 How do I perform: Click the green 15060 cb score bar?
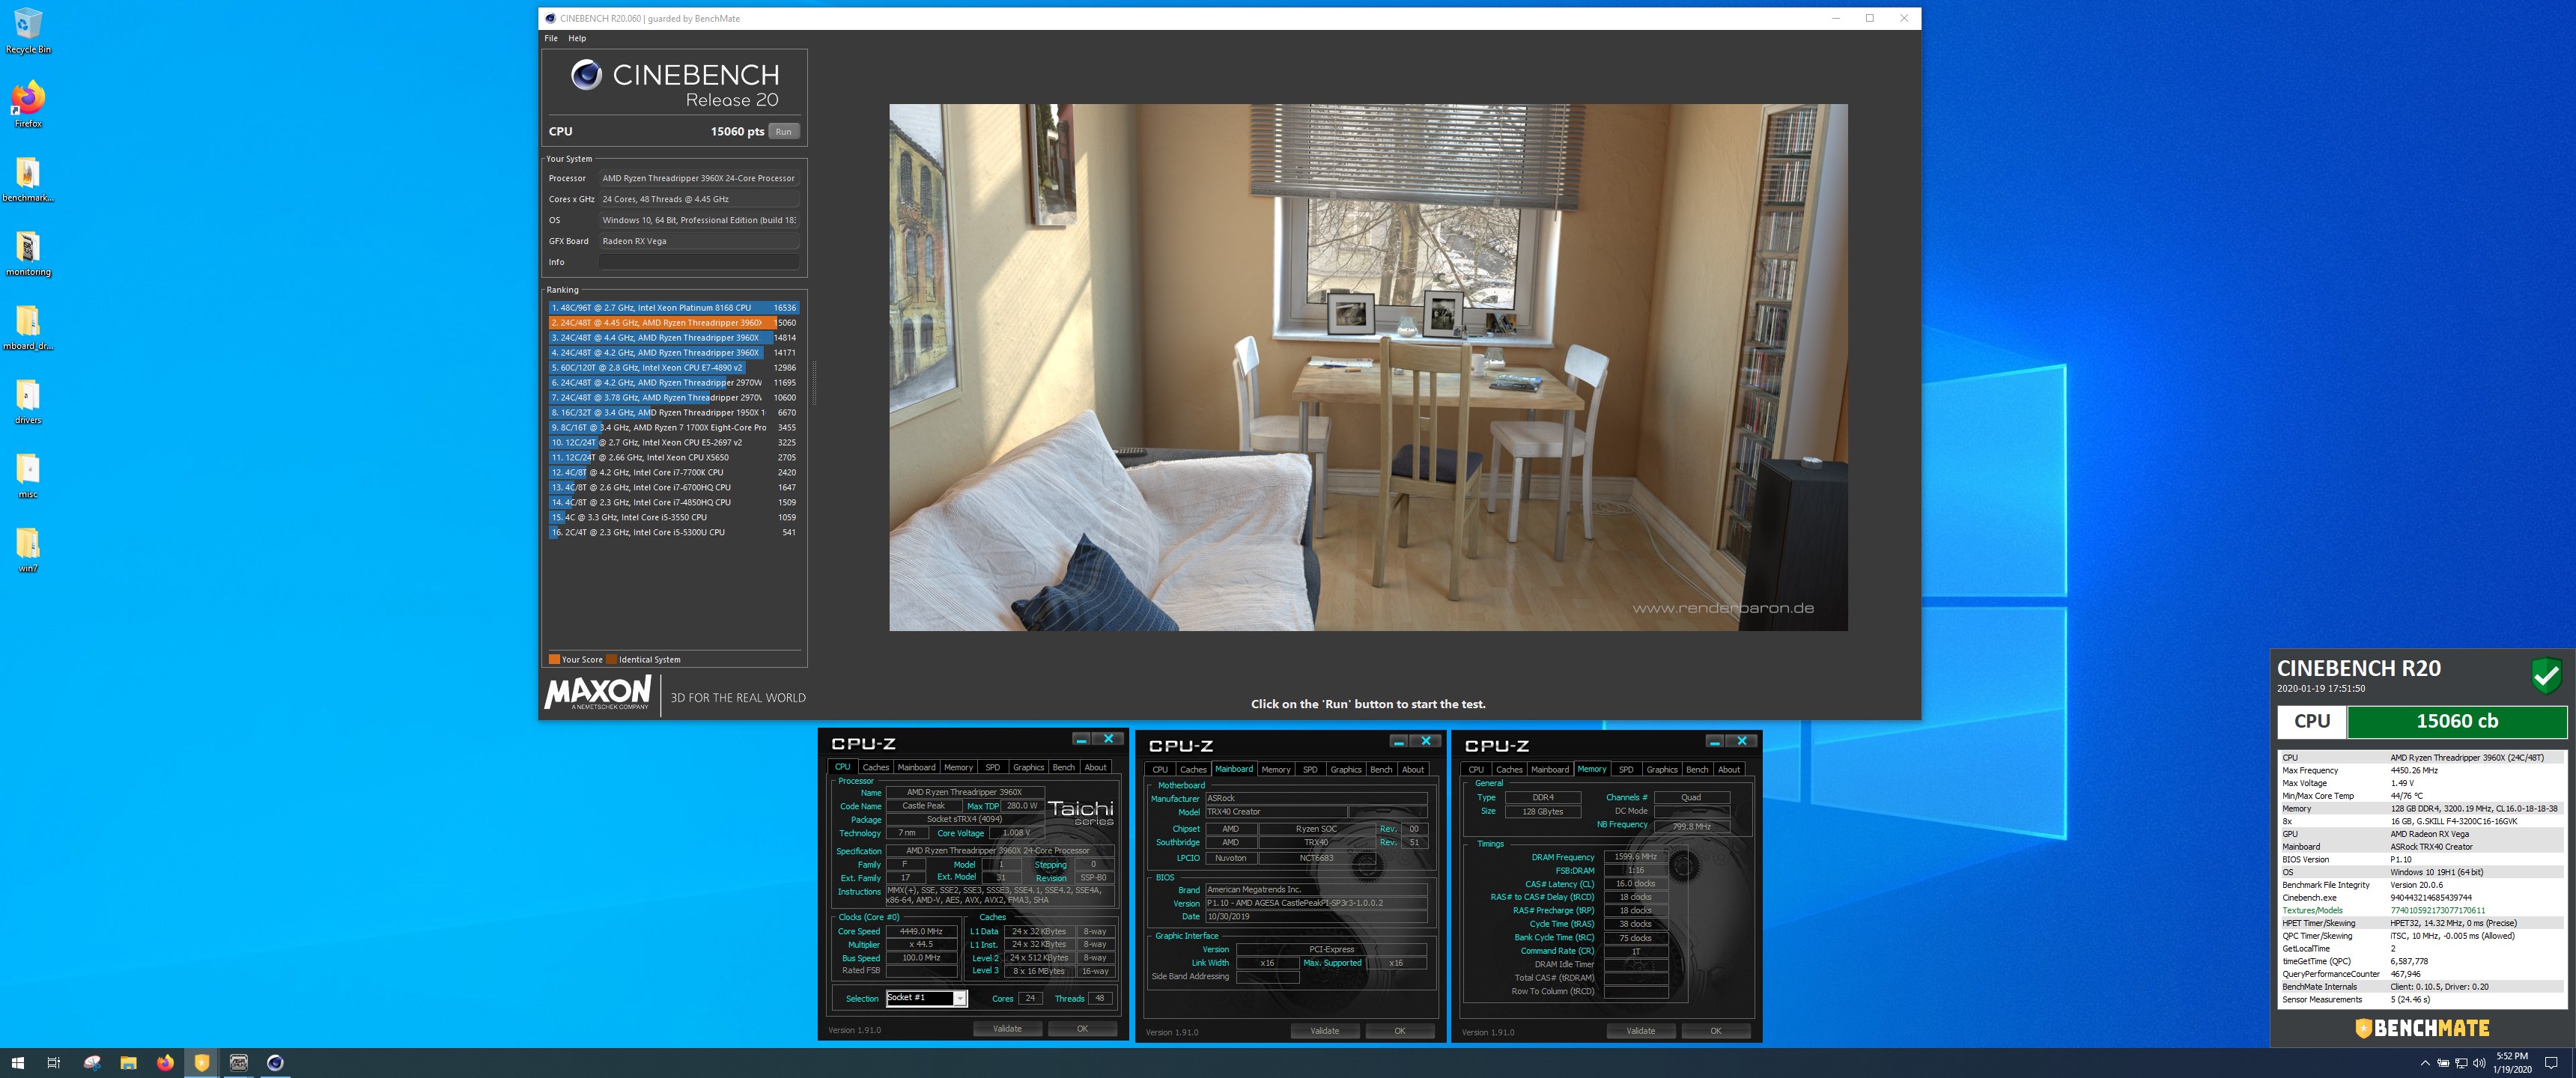[2456, 721]
